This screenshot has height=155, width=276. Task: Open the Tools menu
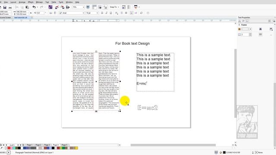pos(61,2)
